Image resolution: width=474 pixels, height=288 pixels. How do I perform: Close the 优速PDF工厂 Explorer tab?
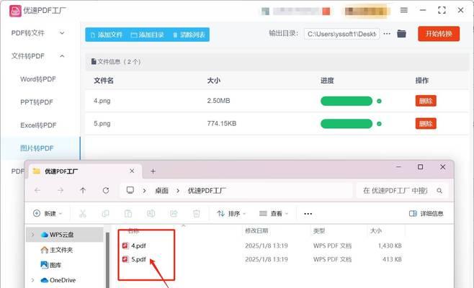tap(132, 171)
